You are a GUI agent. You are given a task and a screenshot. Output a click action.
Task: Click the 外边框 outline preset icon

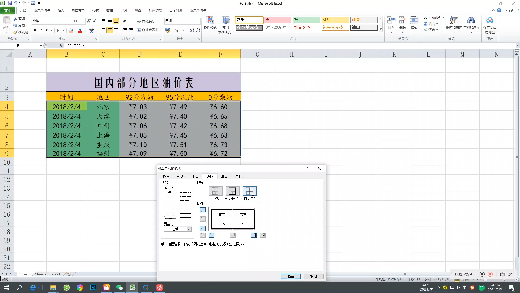[x=232, y=191]
